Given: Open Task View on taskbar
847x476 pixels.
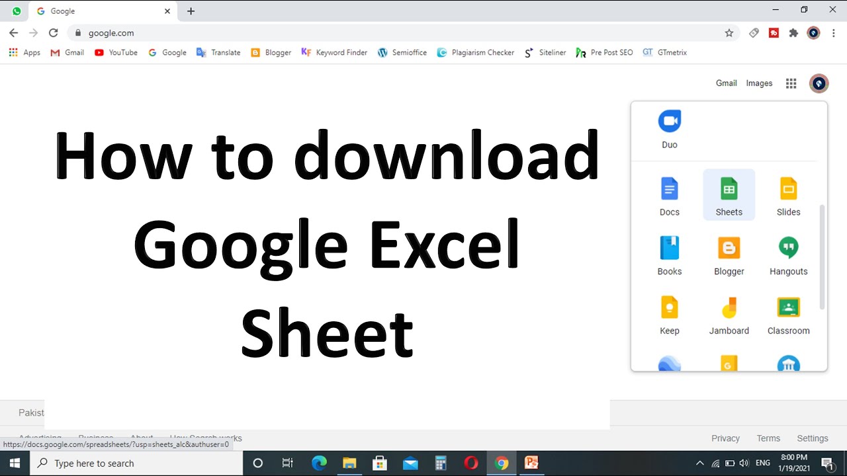Looking at the screenshot, I should [x=287, y=463].
